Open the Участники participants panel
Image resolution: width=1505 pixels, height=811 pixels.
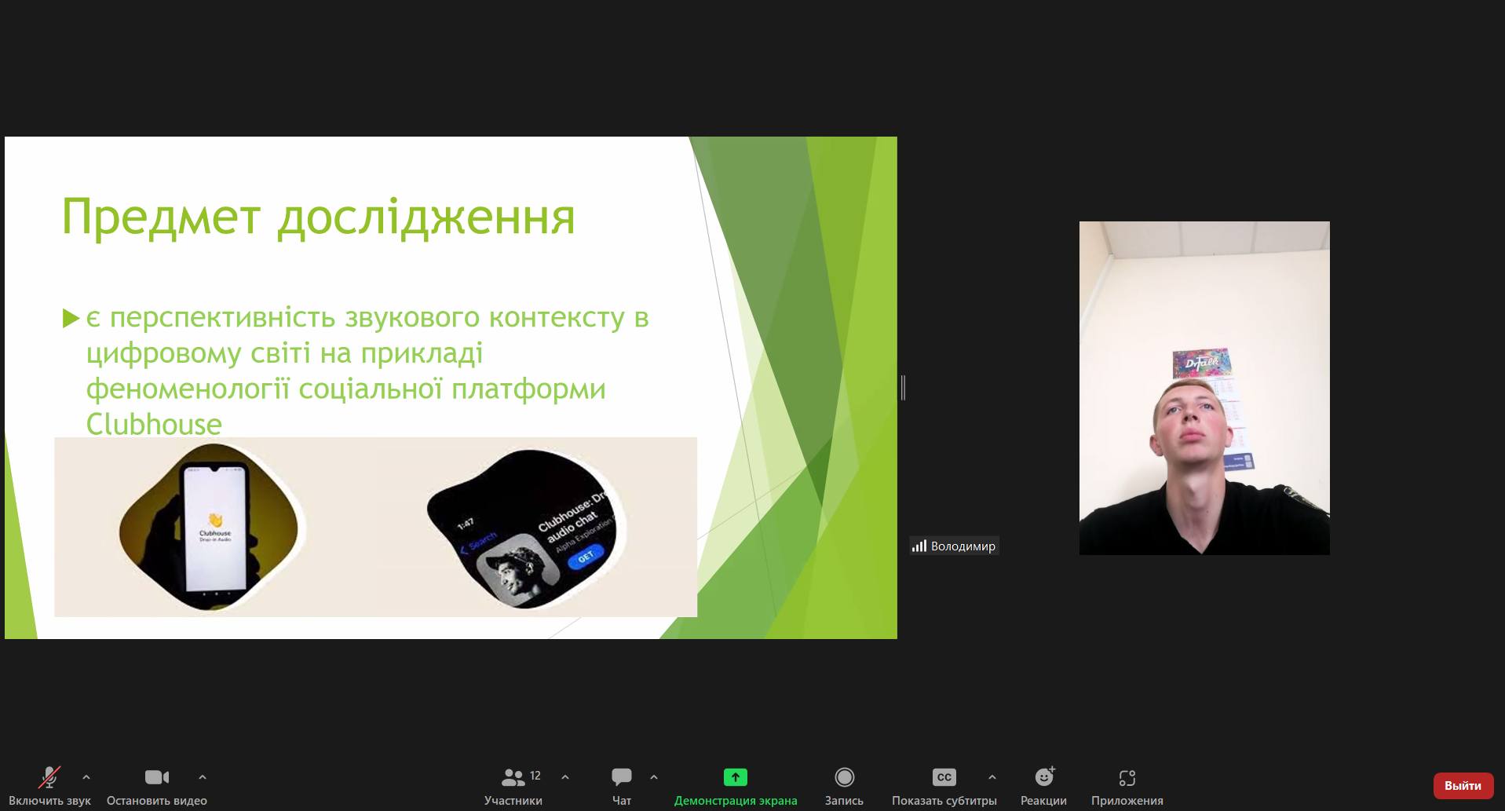click(513, 786)
